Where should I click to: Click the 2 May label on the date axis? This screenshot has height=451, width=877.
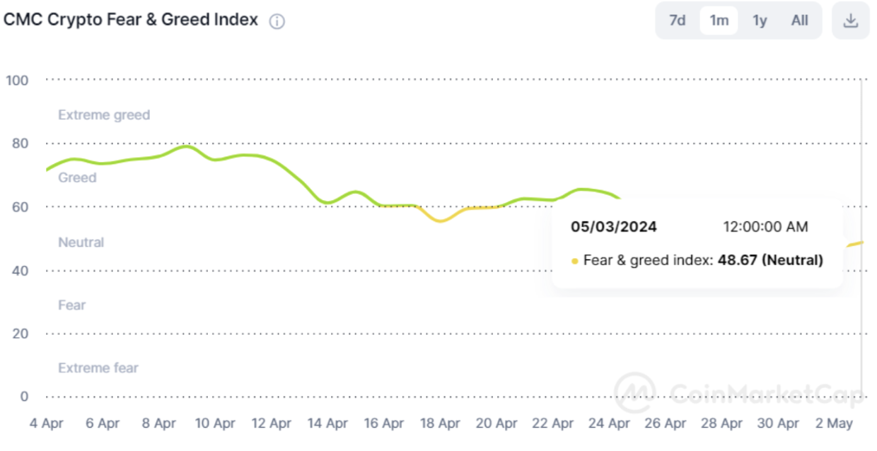835,423
